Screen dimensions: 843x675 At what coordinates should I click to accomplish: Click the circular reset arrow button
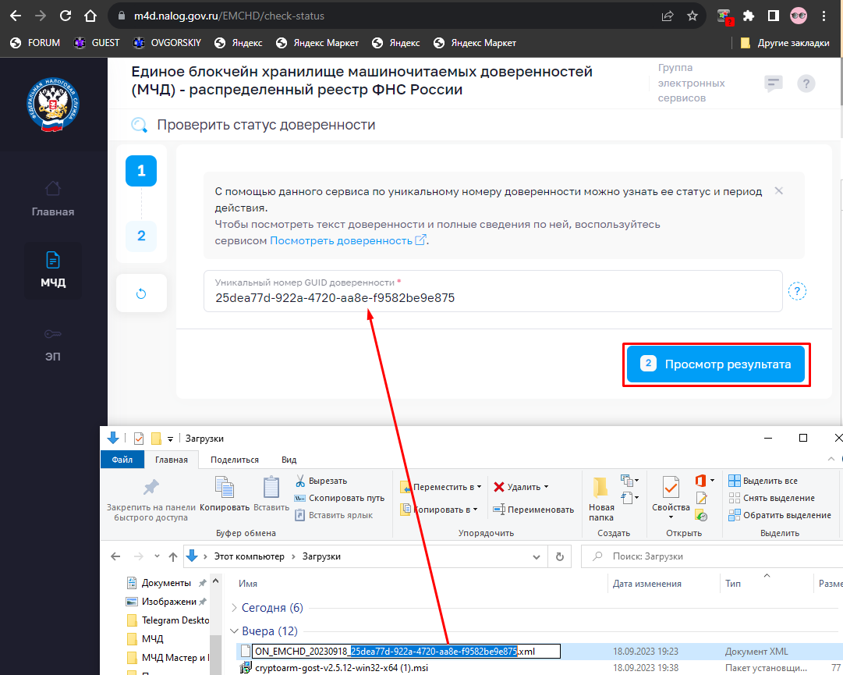click(141, 293)
